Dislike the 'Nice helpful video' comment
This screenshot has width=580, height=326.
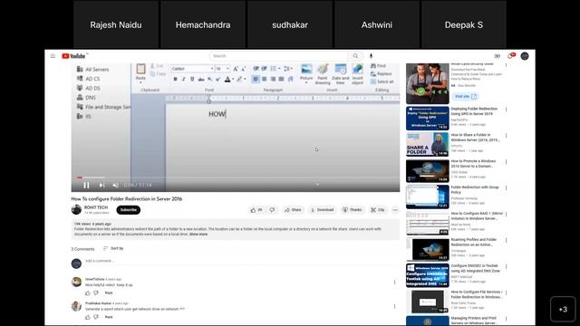pyautogui.click(x=96, y=293)
